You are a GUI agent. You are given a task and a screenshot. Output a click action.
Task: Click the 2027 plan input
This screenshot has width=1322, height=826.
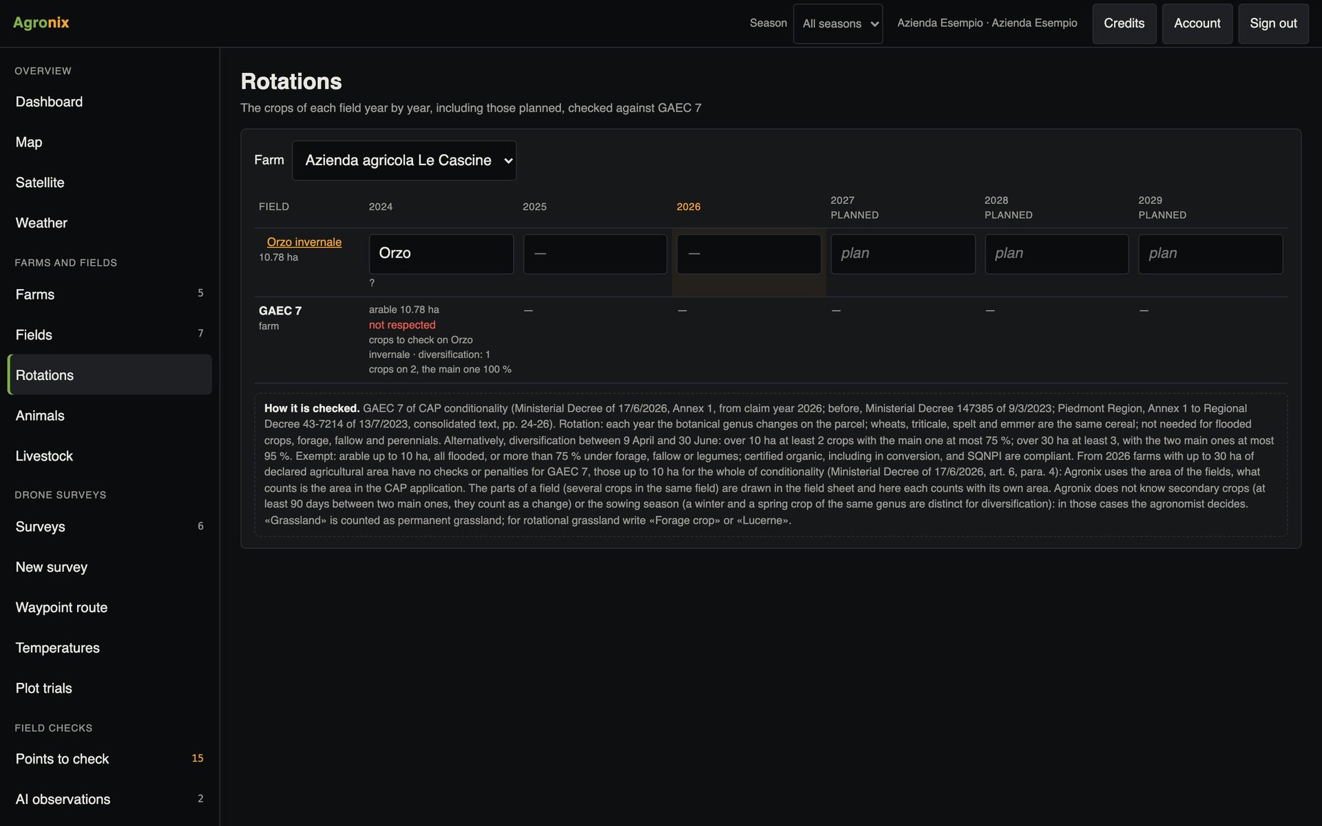pyautogui.click(x=903, y=254)
